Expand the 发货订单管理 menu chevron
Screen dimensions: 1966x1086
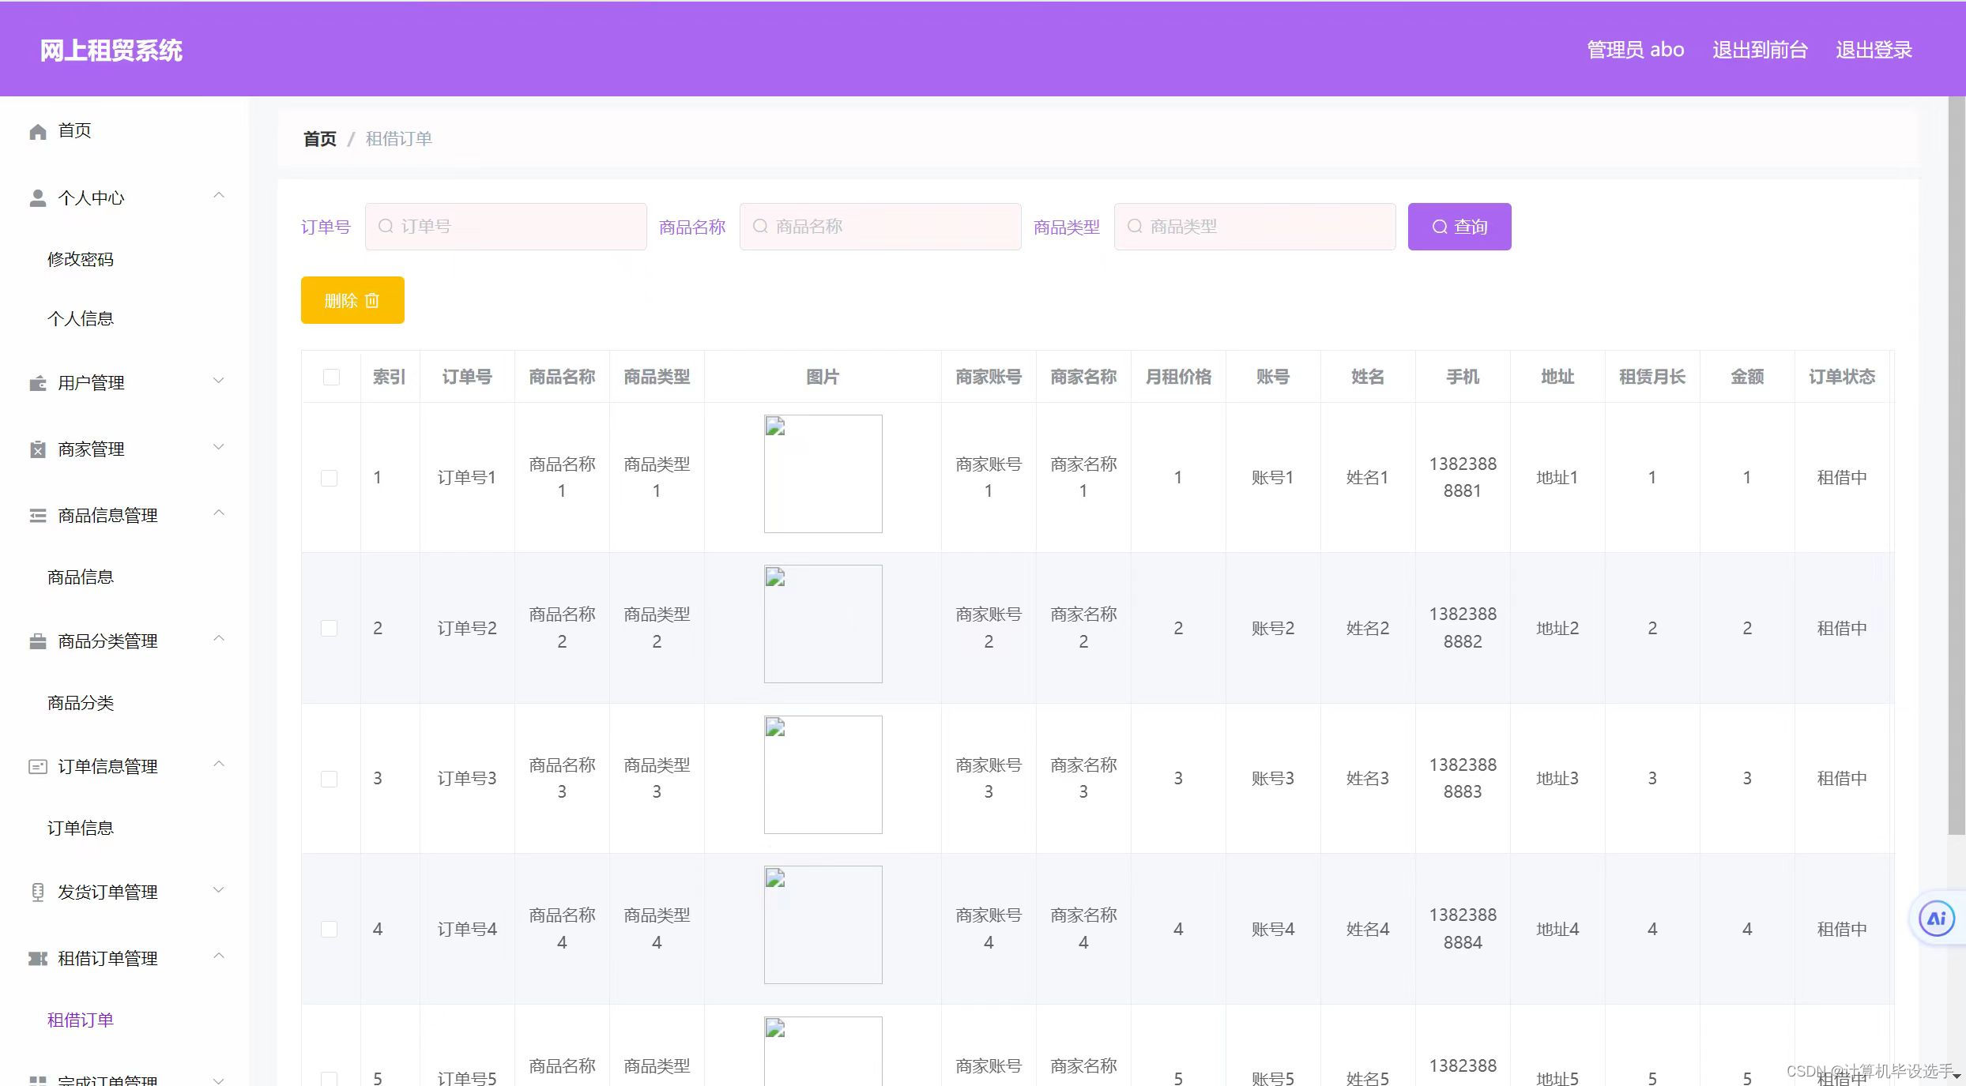point(219,890)
